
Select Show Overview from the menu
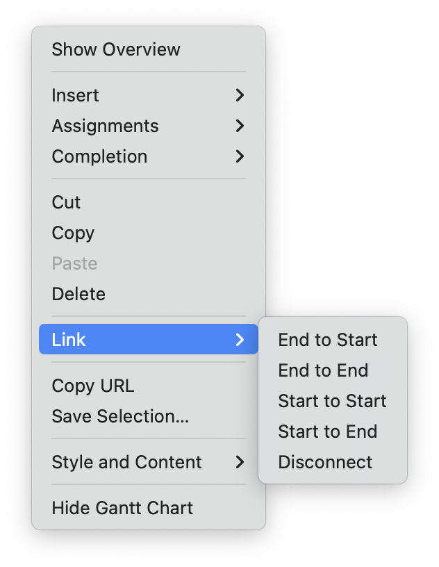pos(116,49)
